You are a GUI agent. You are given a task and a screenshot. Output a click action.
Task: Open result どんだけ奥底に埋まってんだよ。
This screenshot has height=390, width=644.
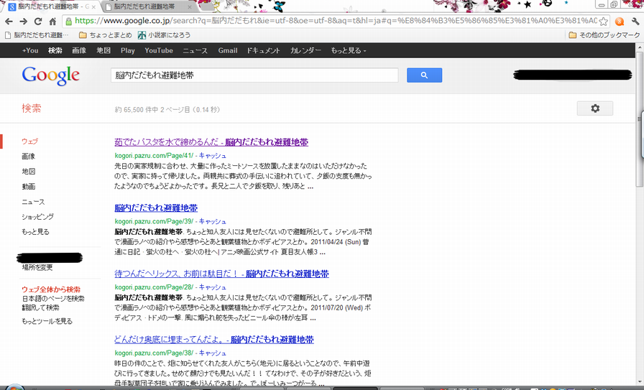(x=214, y=340)
